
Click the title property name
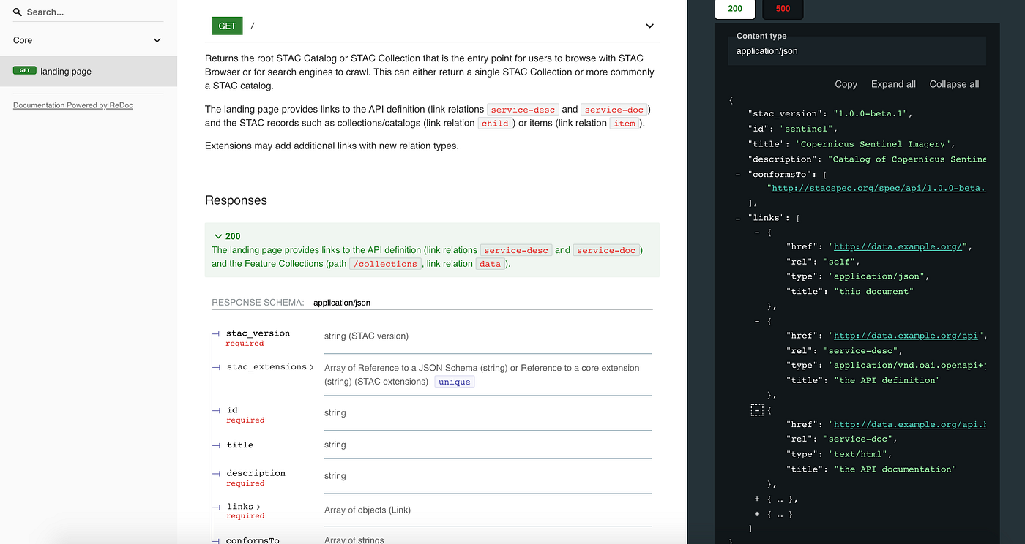click(x=240, y=445)
